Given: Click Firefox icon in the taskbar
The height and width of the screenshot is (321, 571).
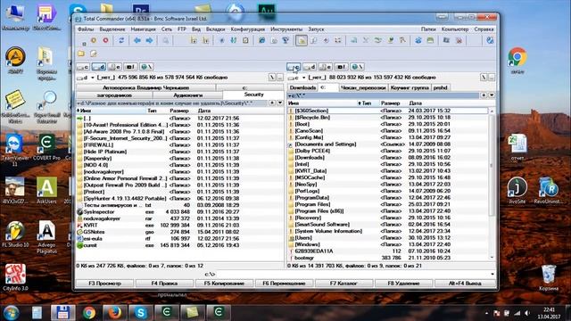Looking at the screenshot, I should tap(115, 313).
